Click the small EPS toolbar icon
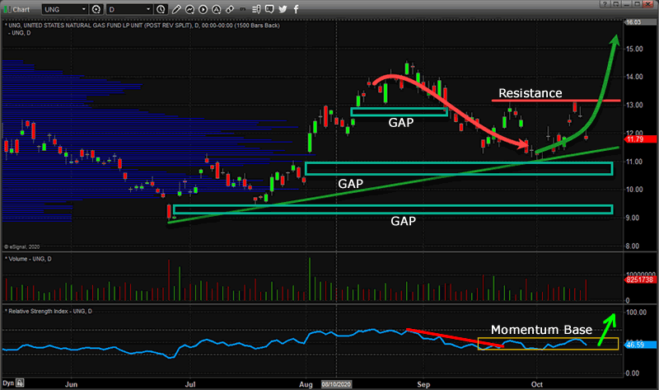This screenshot has height=390, width=659. tap(242, 9)
